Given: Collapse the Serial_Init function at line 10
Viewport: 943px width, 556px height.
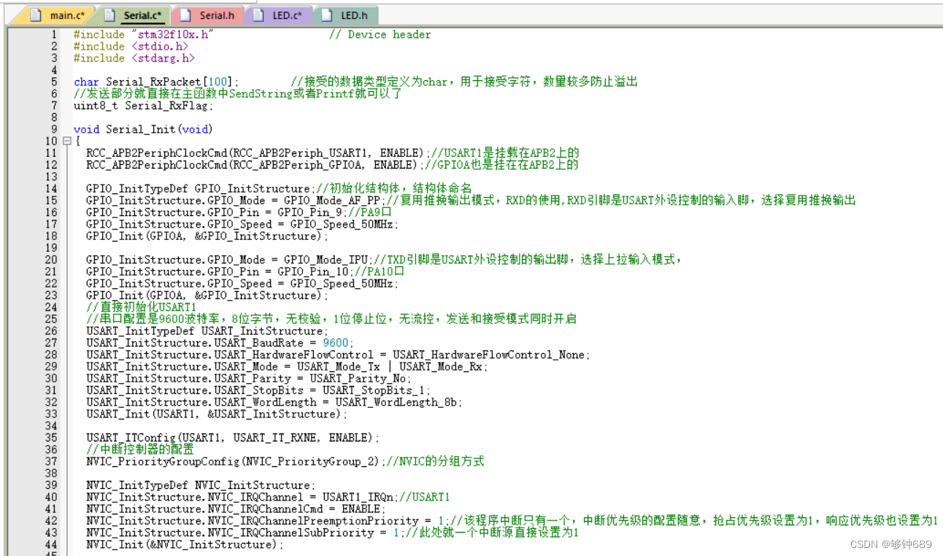Looking at the screenshot, I should tap(68, 141).
